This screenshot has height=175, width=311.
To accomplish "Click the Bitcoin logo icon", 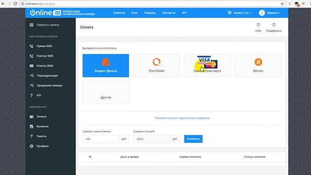I will (x=258, y=62).
